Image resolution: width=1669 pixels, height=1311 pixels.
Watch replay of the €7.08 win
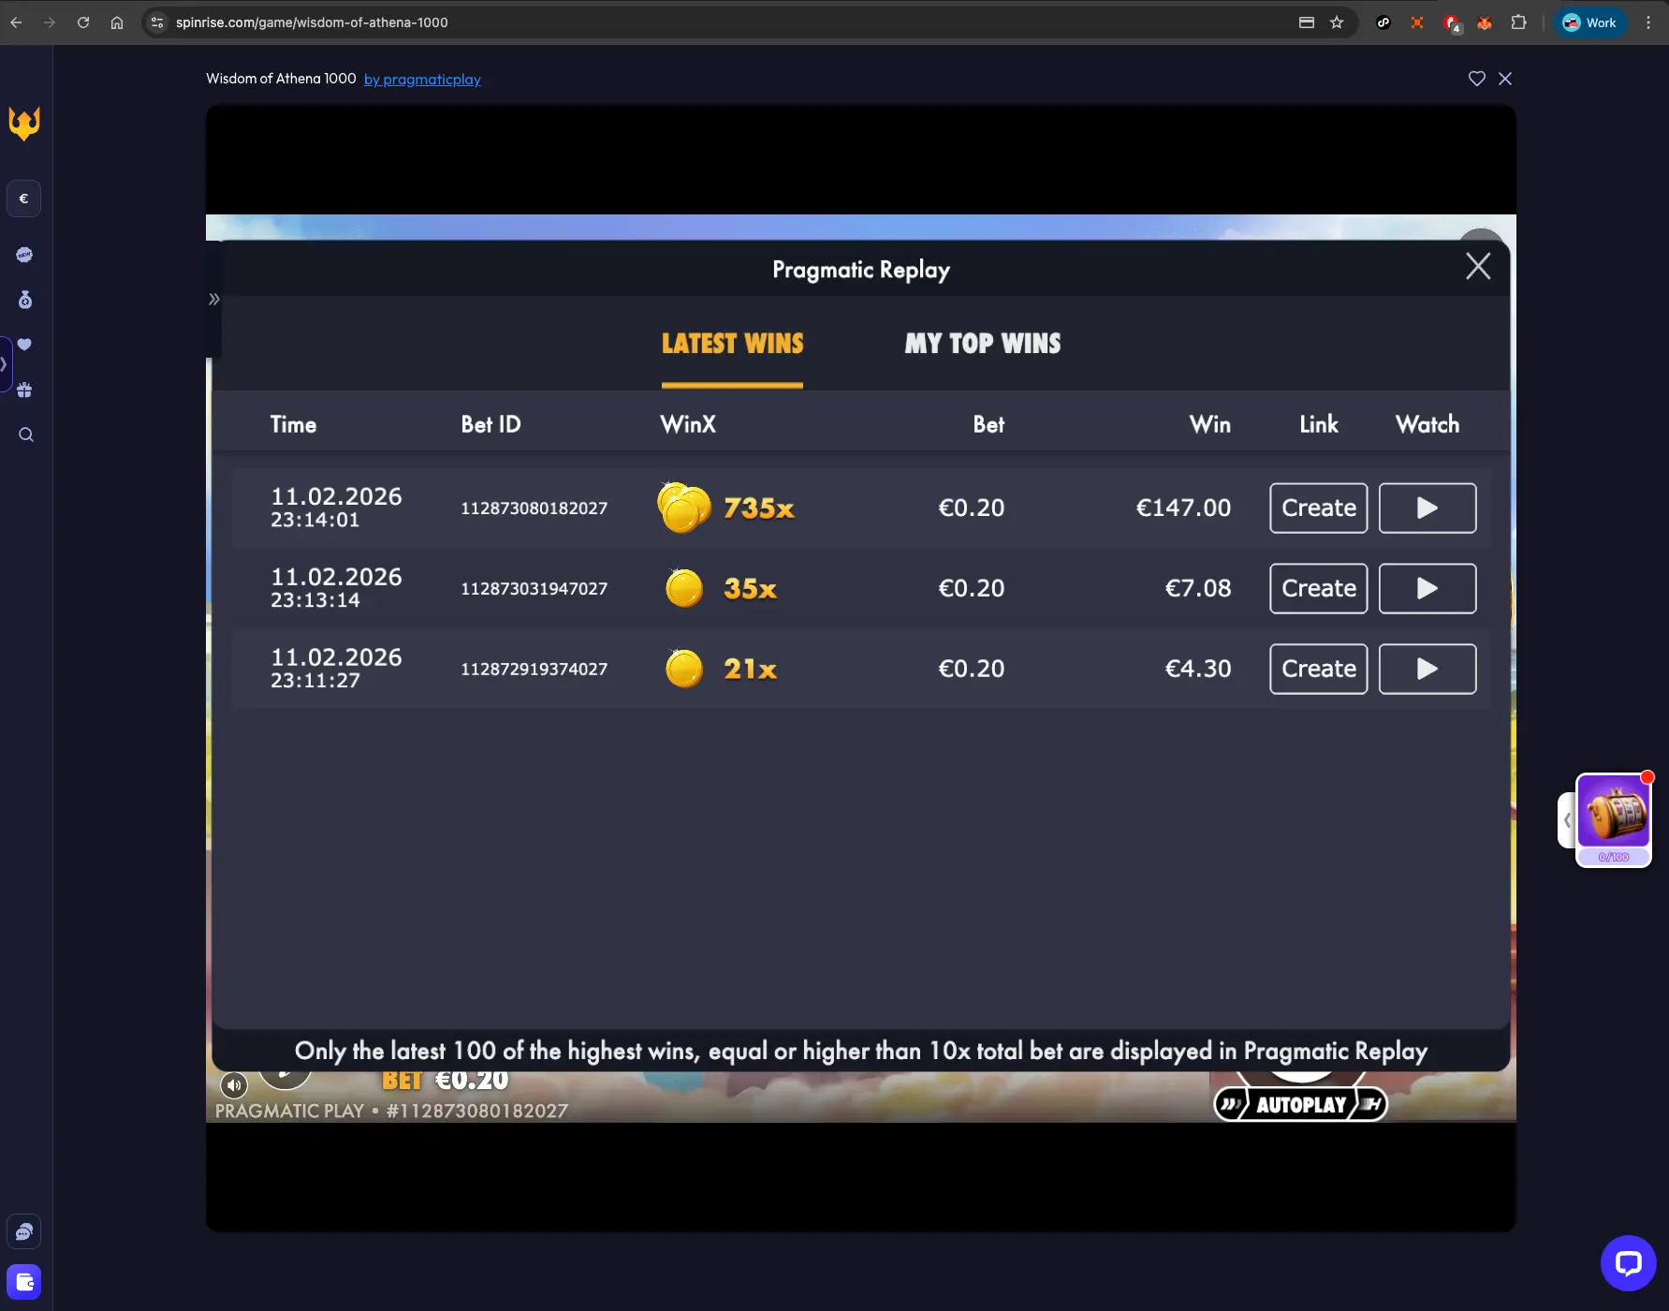[1427, 589]
